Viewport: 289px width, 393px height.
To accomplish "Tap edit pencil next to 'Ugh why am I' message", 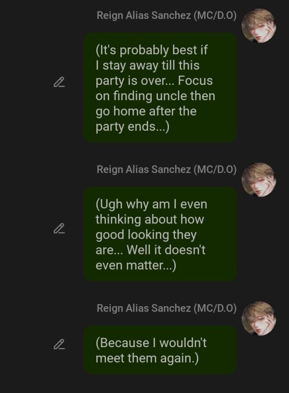I will [59, 228].
